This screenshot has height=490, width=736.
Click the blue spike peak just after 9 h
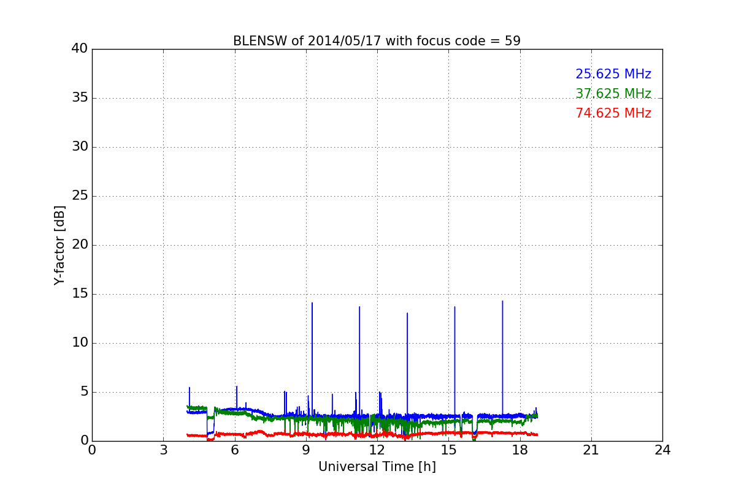312,303
